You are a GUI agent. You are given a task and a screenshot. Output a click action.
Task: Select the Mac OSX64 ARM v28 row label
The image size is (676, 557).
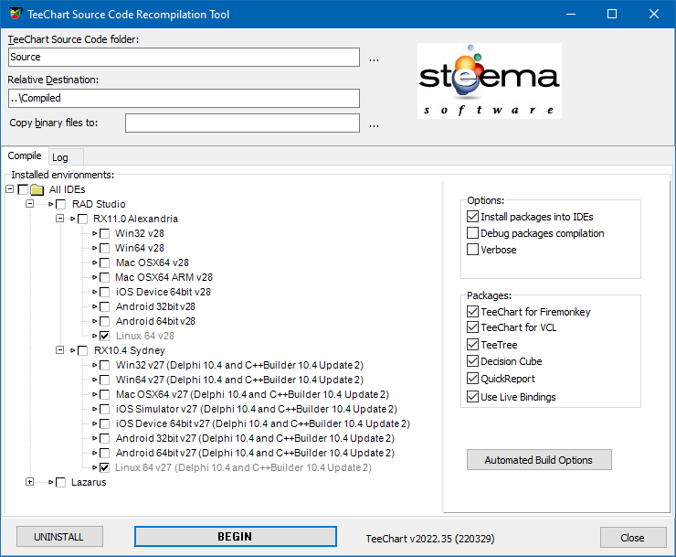tap(164, 277)
